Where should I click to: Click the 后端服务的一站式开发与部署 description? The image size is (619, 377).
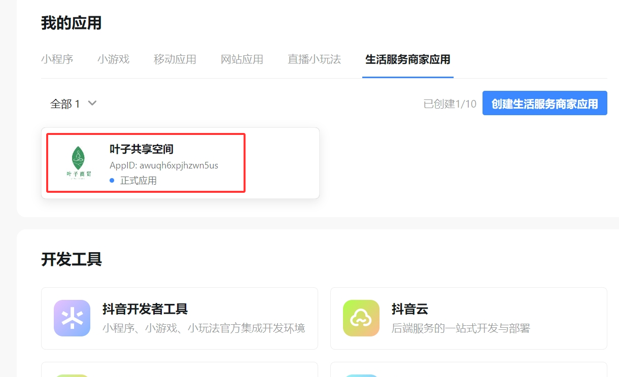[461, 328]
